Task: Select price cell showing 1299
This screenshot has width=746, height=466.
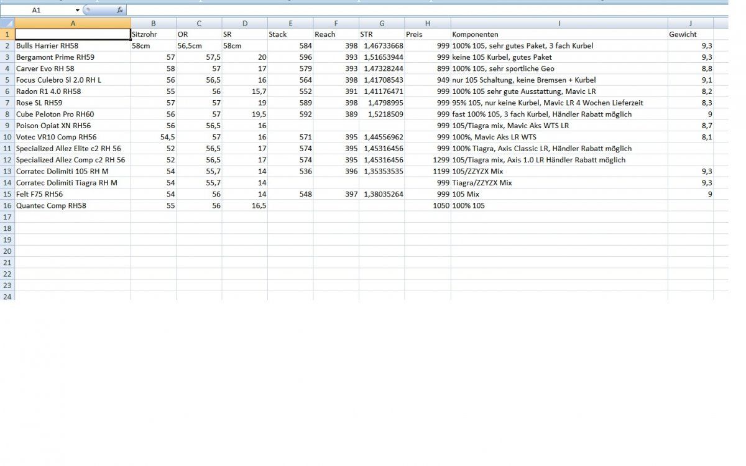Action: (x=428, y=160)
